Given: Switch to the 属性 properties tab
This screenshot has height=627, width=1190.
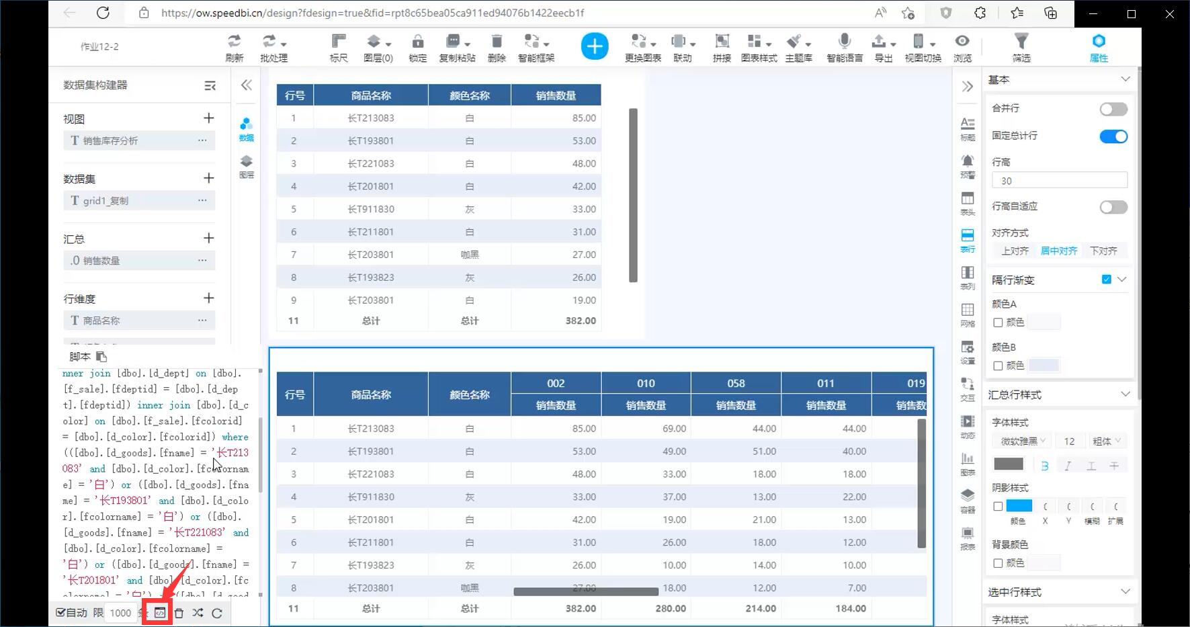Looking at the screenshot, I should [x=1099, y=47].
